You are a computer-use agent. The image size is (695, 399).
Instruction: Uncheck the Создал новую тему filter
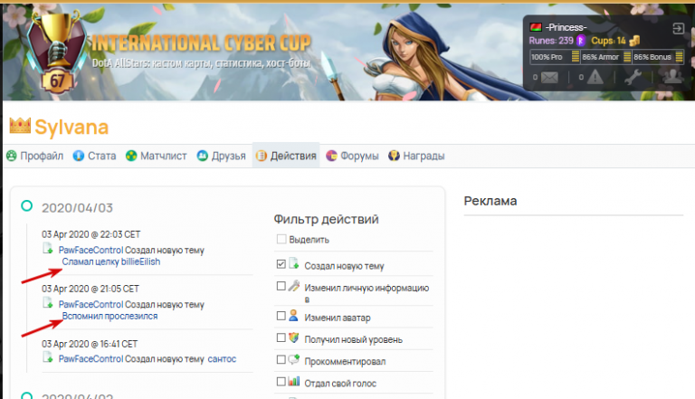tap(281, 264)
